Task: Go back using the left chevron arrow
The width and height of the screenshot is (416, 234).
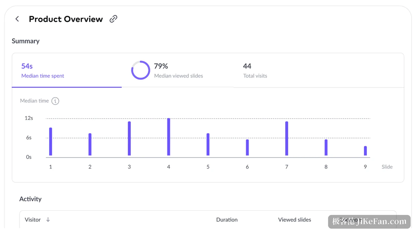Action: coord(17,19)
